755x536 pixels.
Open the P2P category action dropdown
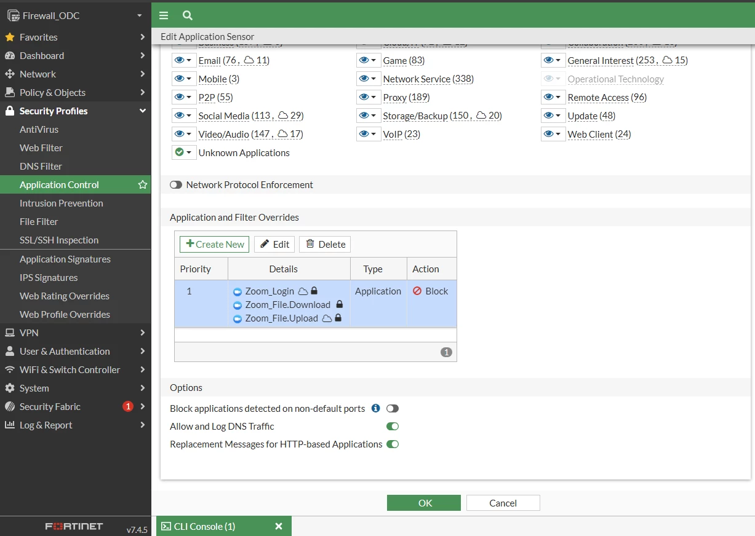coord(183,97)
